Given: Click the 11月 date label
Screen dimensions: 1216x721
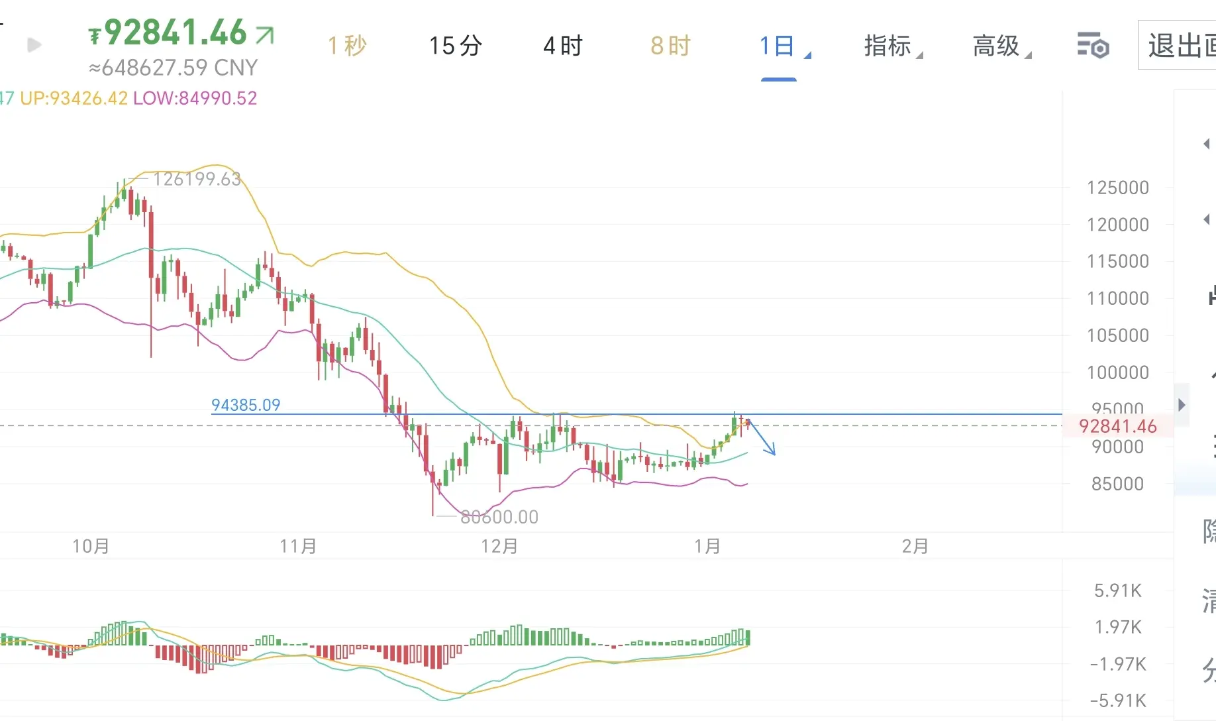Looking at the screenshot, I should click(x=298, y=546).
